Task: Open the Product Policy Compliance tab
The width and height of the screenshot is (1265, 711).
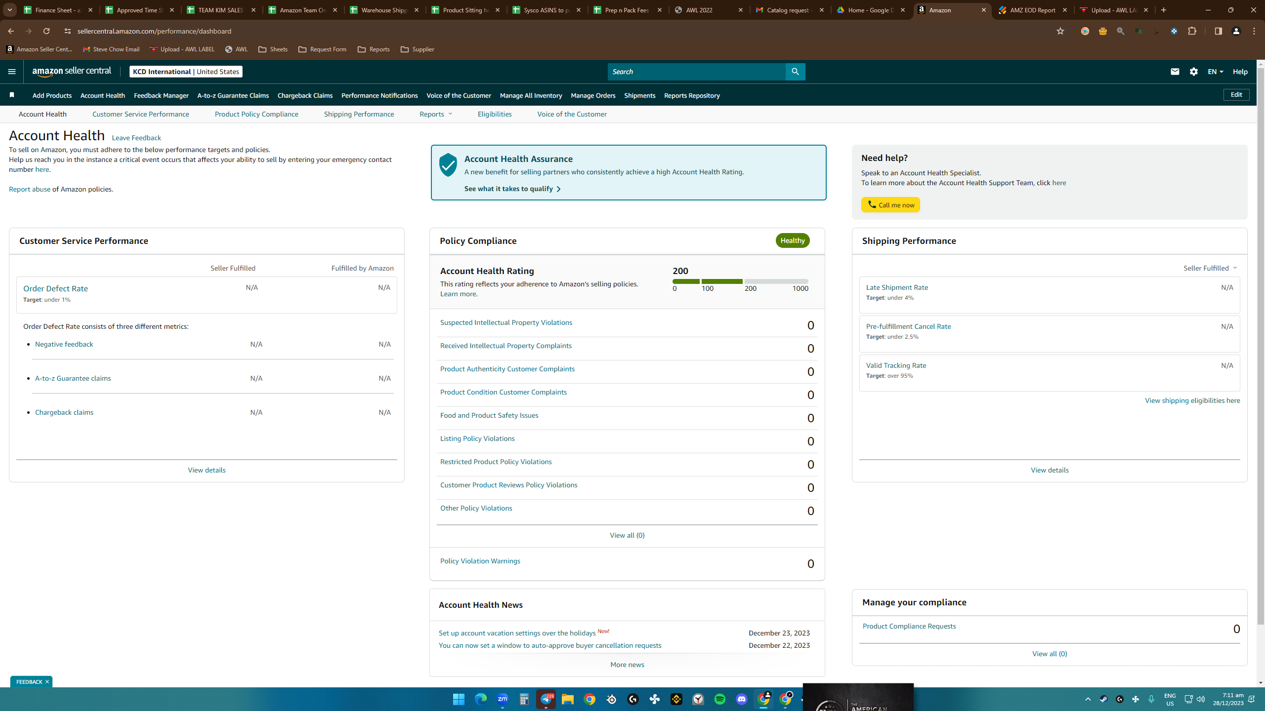Action: [256, 114]
